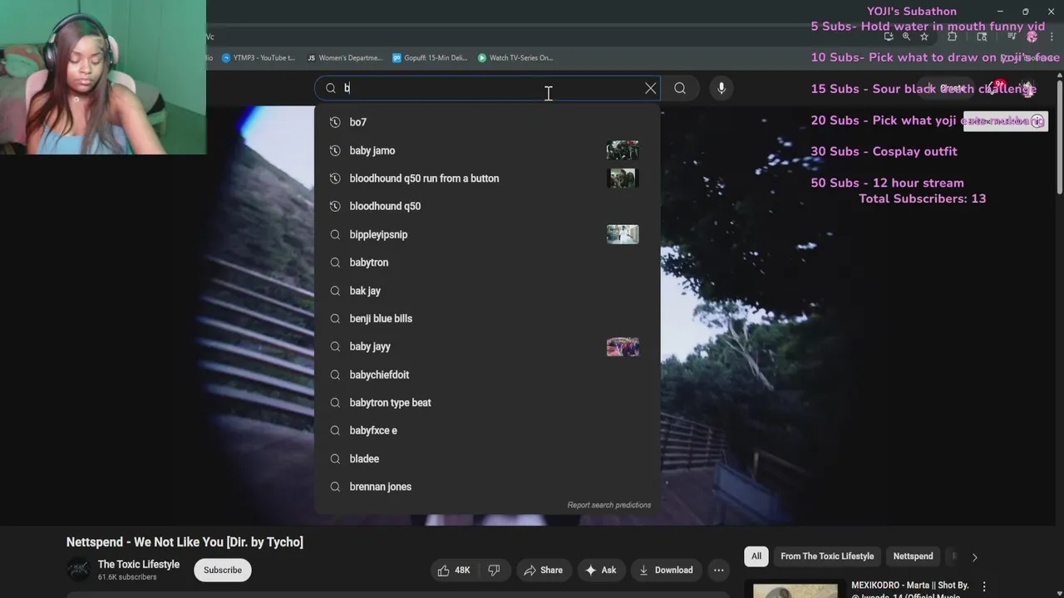Open the Ask AI button

point(600,570)
